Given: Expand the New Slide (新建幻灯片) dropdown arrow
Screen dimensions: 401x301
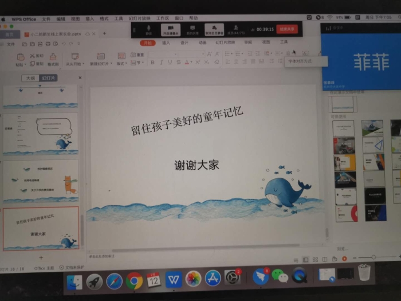Looking at the screenshot, I should click(111, 64).
